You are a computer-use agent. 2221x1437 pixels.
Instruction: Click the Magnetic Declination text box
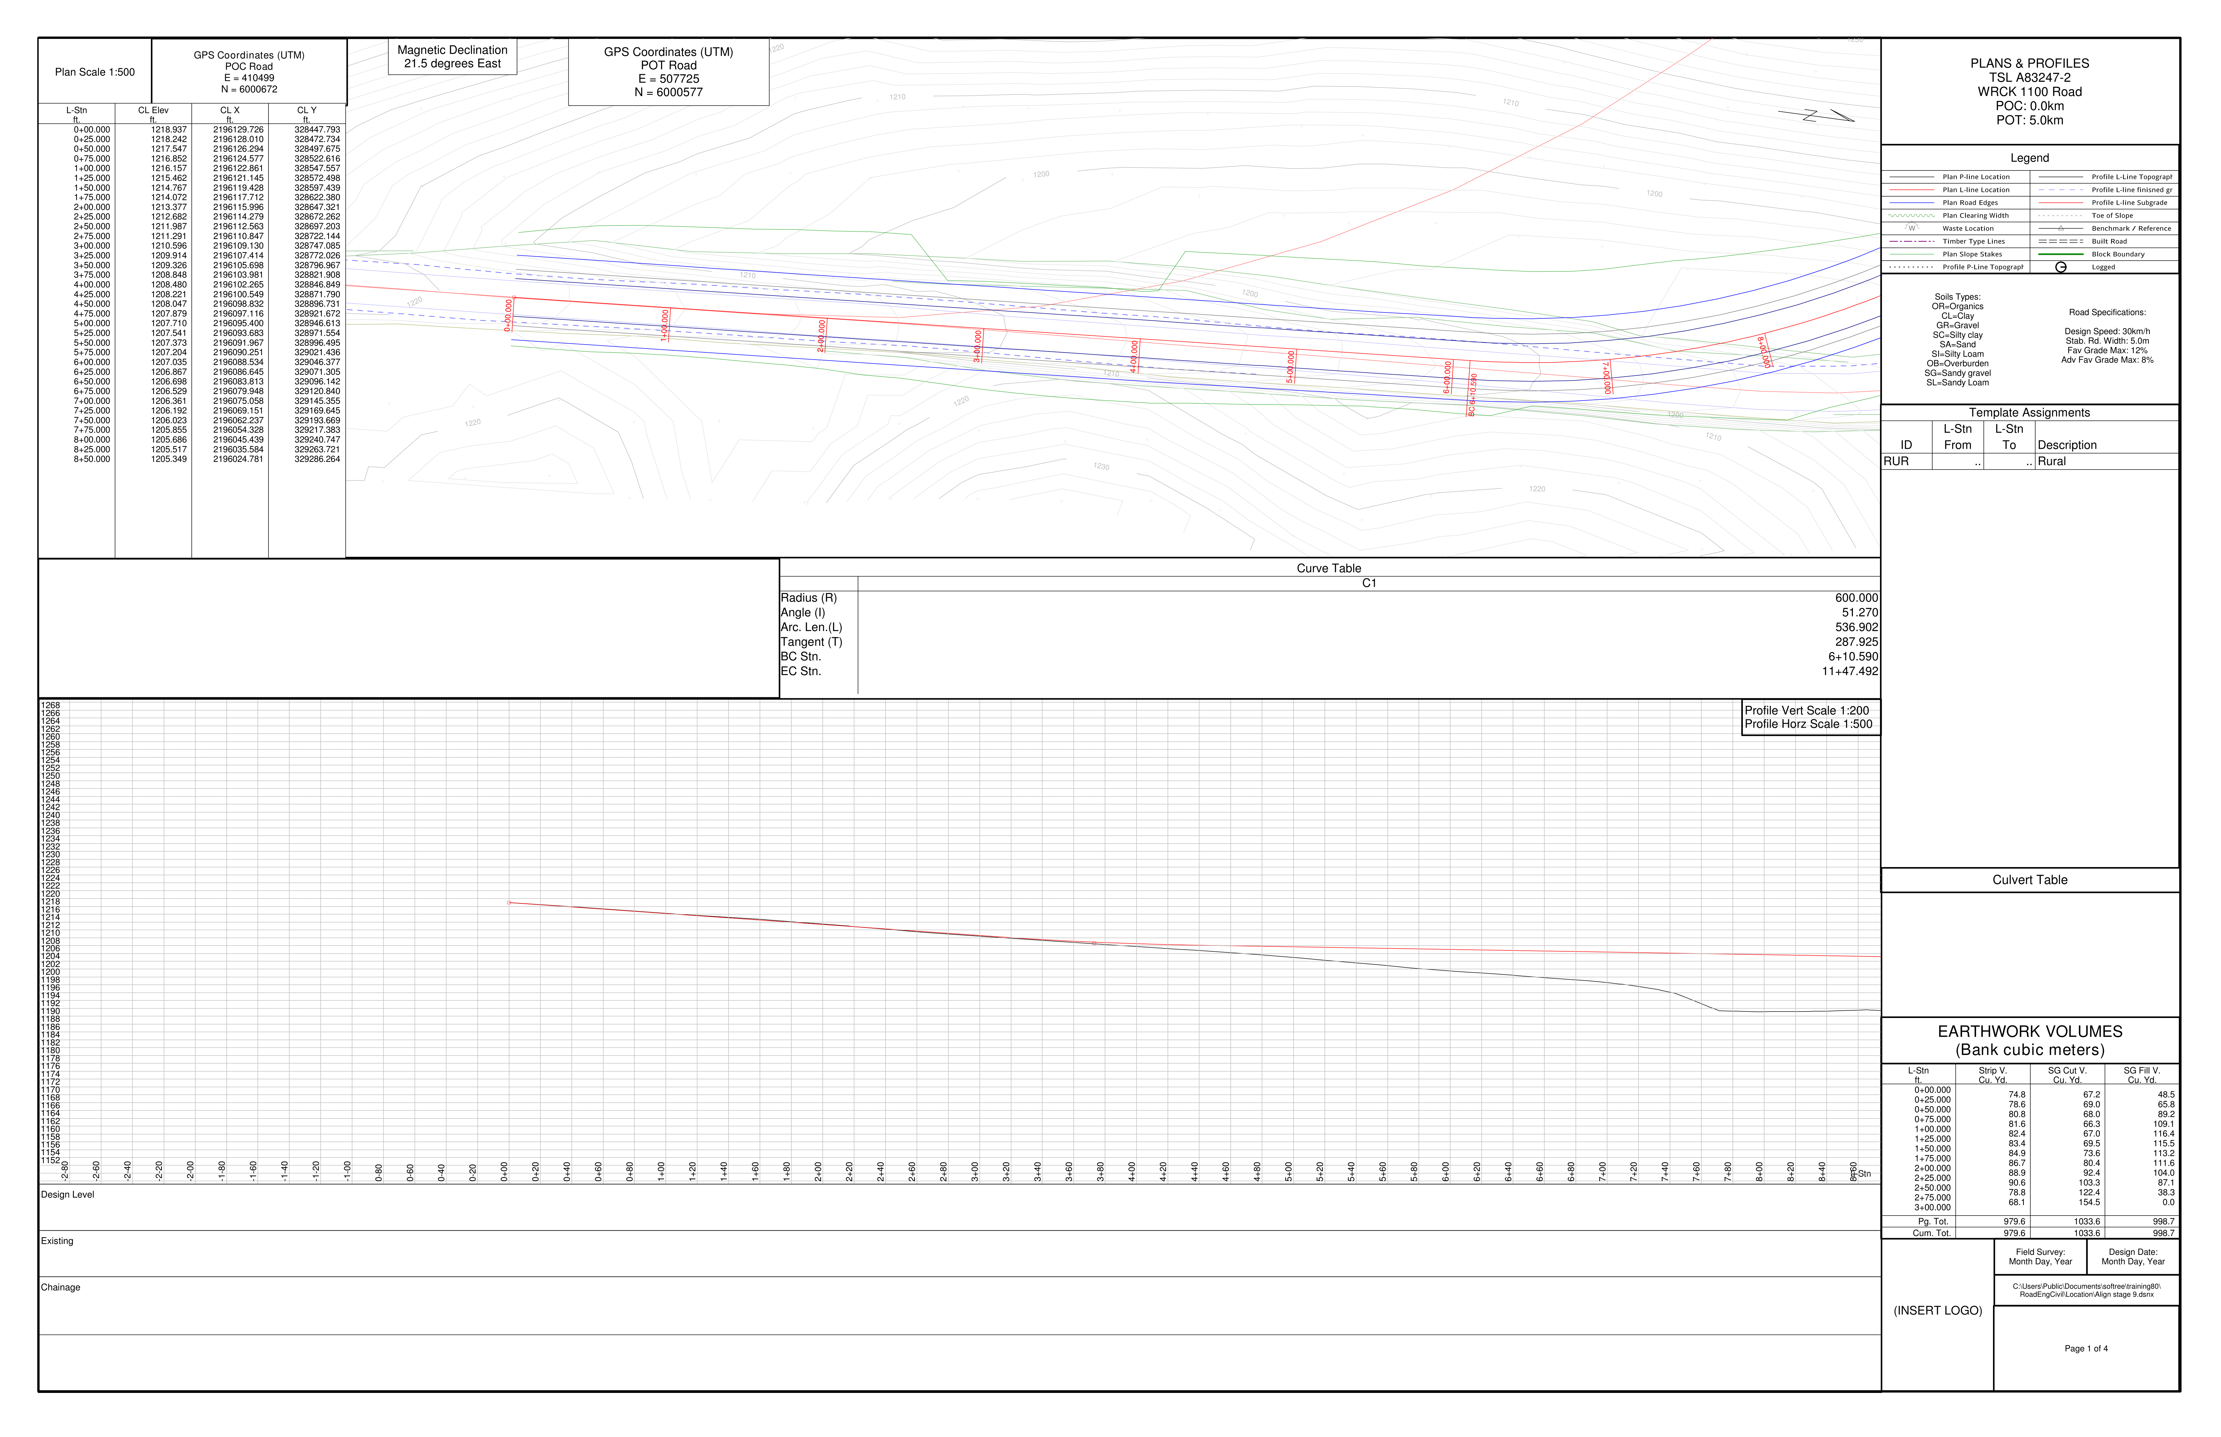coord(453,57)
